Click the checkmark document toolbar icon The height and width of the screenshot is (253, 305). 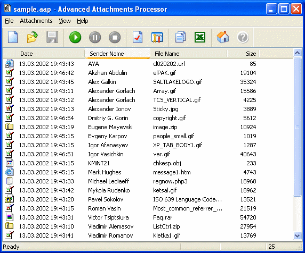click(x=138, y=37)
